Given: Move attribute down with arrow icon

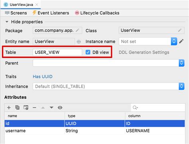Looking at the screenshot, I should [51, 108].
